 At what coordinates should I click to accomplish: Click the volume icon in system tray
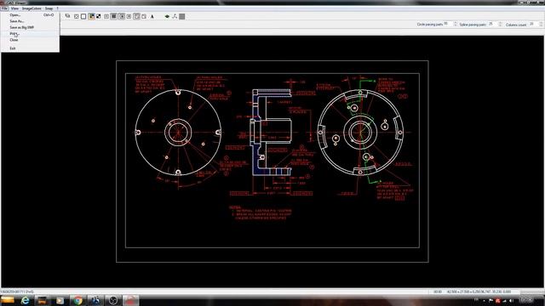[511, 300]
